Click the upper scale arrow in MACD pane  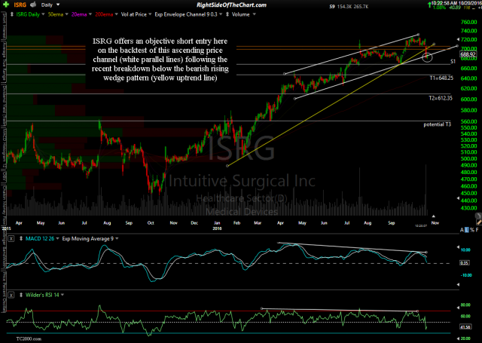coord(458,247)
